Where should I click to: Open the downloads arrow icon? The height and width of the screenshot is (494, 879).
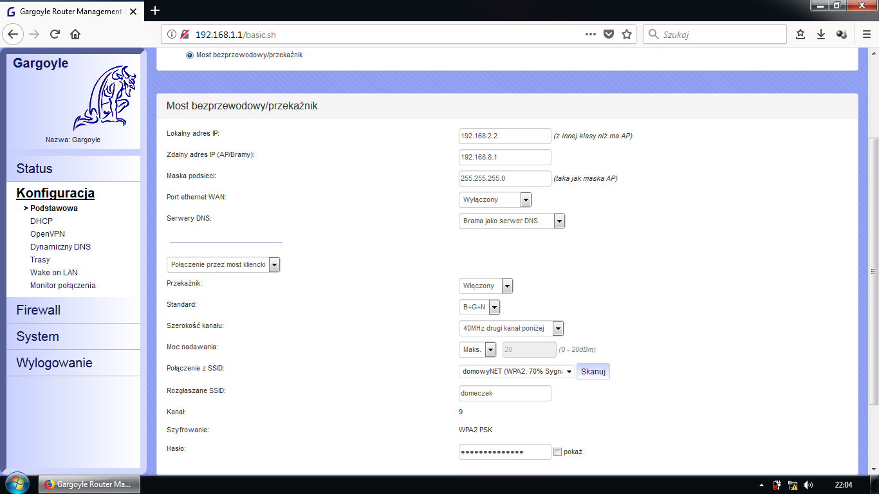[x=821, y=34]
